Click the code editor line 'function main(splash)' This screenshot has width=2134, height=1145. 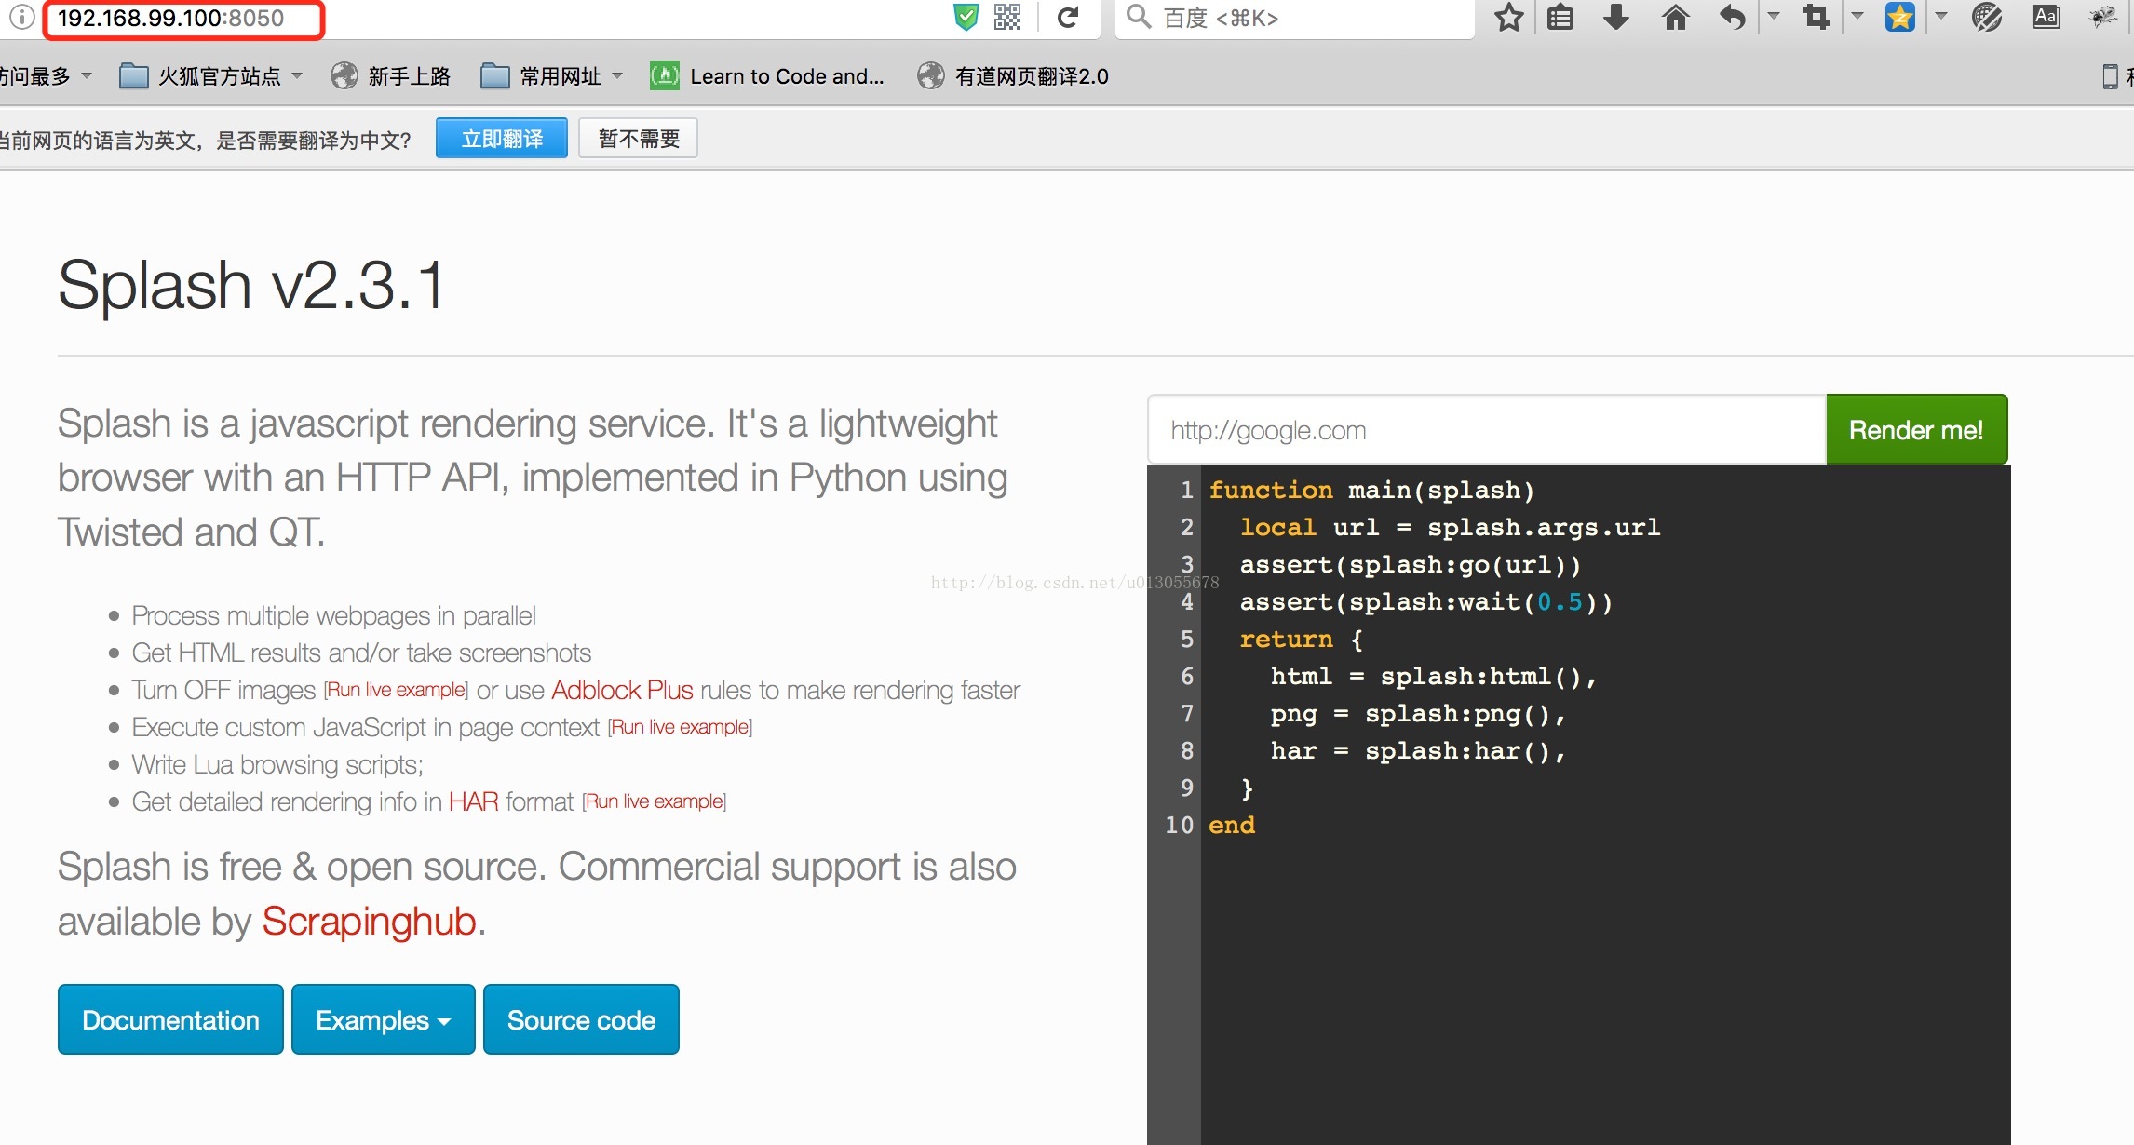coord(1371,491)
